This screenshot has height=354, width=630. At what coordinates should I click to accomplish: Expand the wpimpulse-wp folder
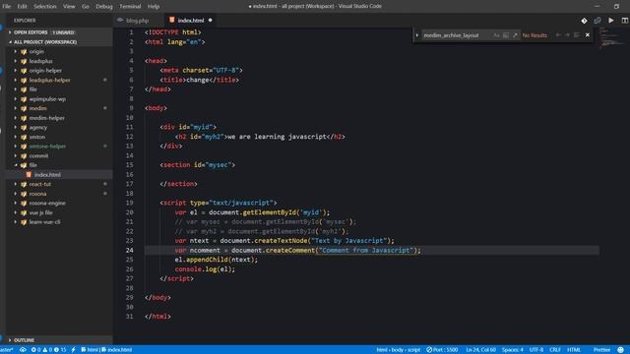pyautogui.click(x=16, y=98)
